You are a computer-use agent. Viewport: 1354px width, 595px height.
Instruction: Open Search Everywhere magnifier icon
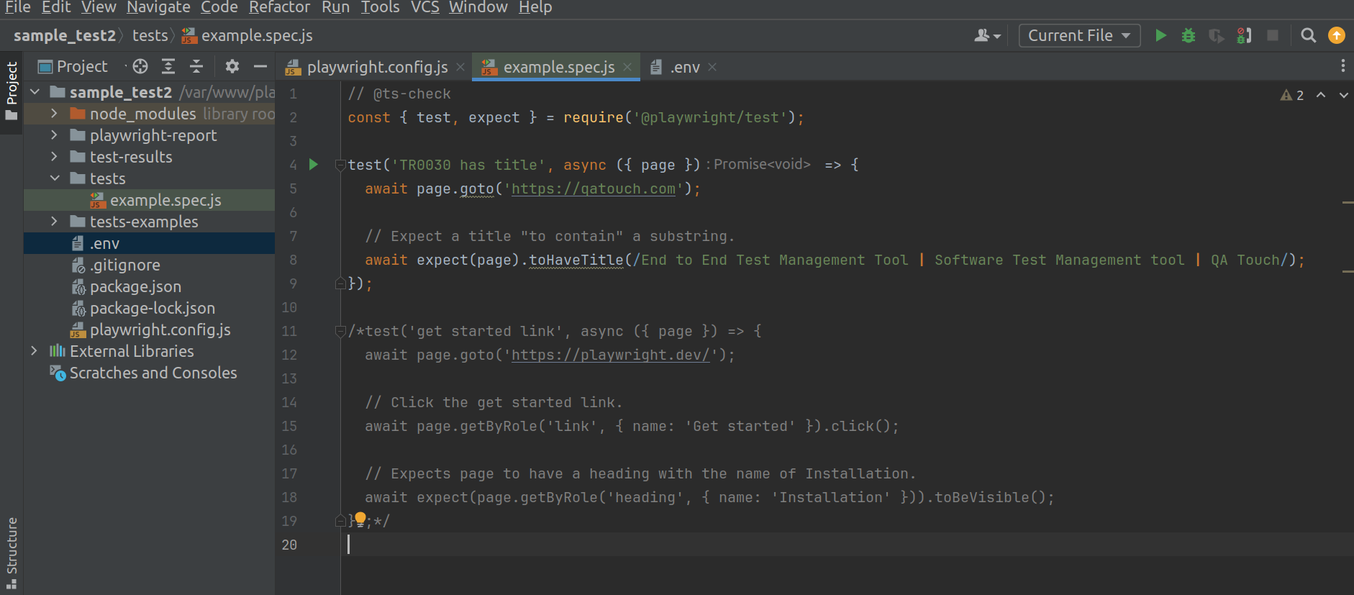coord(1309,35)
